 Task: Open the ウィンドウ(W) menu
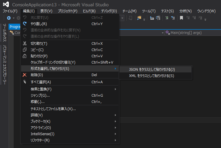(206, 11)
